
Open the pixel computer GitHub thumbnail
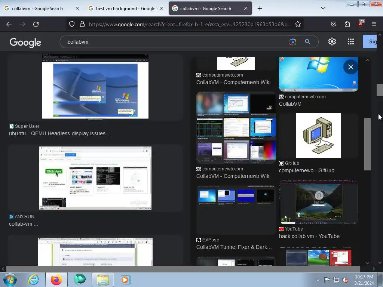click(319, 135)
